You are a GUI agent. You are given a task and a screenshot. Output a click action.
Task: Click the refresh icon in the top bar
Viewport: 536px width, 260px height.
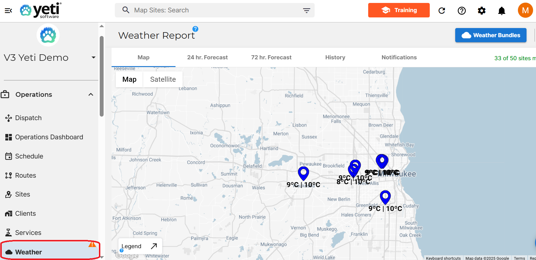(442, 11)
